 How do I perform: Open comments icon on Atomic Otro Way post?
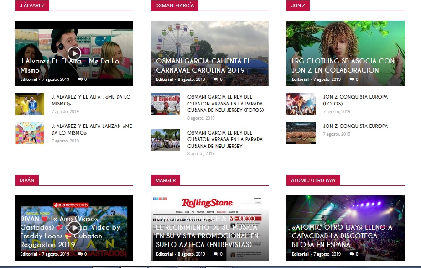(352, 254)
